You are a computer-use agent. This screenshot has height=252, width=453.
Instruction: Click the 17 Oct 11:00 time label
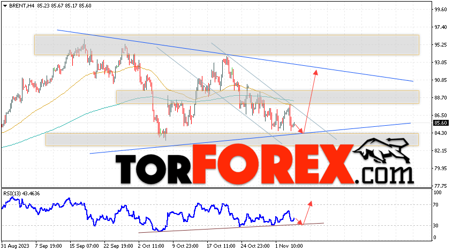(x=221, y=246)
